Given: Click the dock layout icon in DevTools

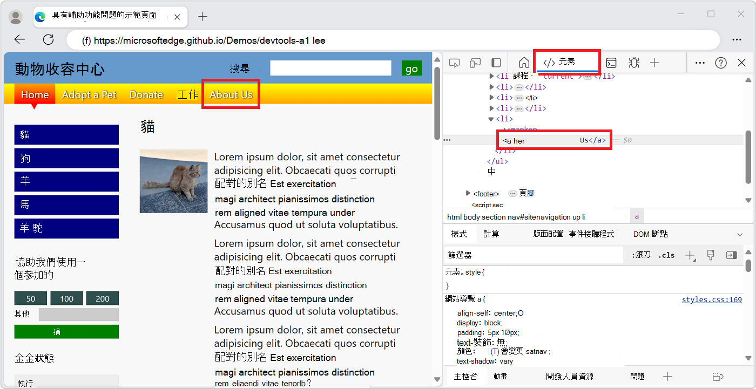Looking at the screenshot, I should [x=496, y=63].
